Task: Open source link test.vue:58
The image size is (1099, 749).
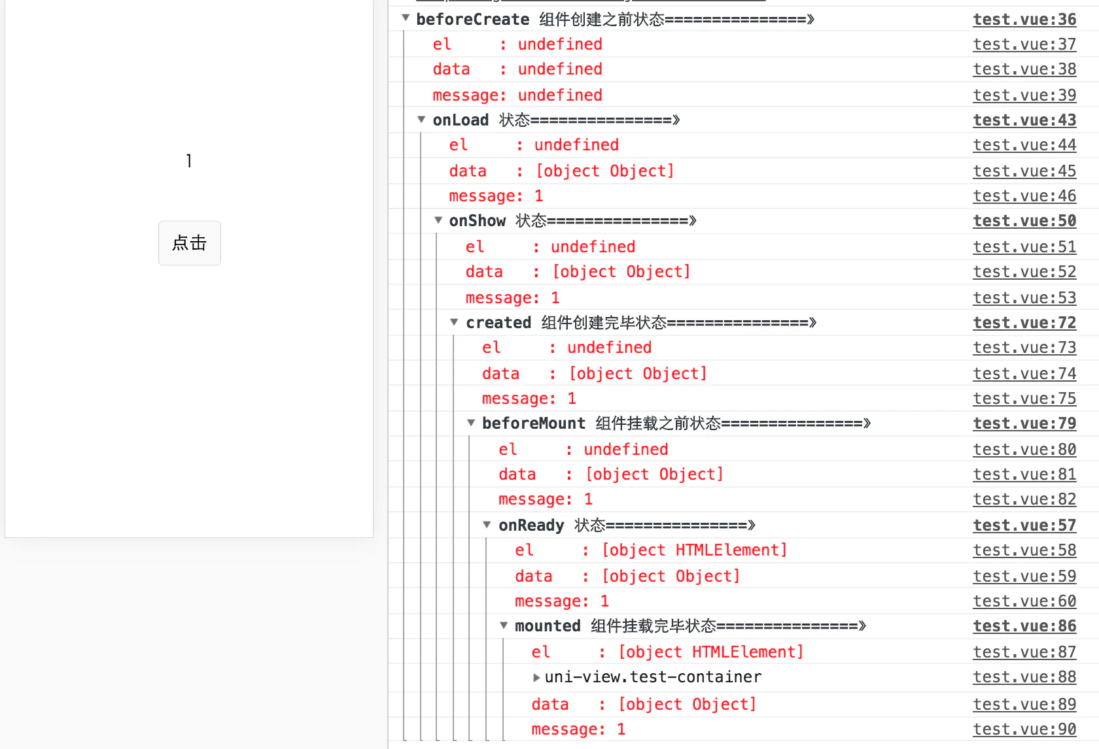Action: (x=1024, y=550)
